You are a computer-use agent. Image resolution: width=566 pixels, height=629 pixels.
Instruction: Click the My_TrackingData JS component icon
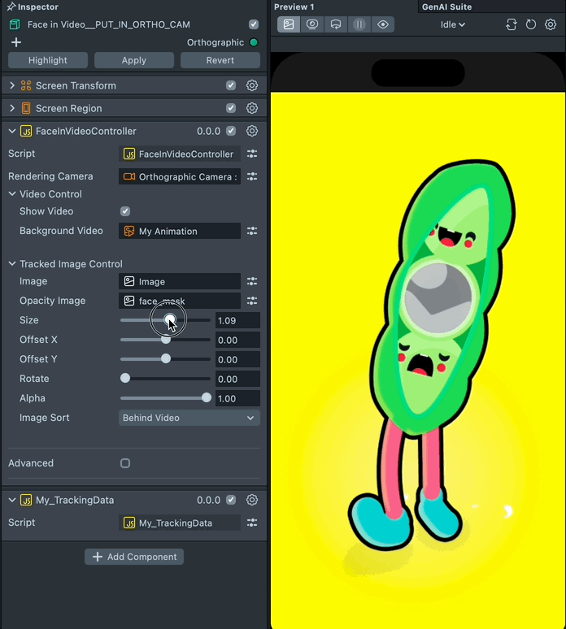[26, 501]
